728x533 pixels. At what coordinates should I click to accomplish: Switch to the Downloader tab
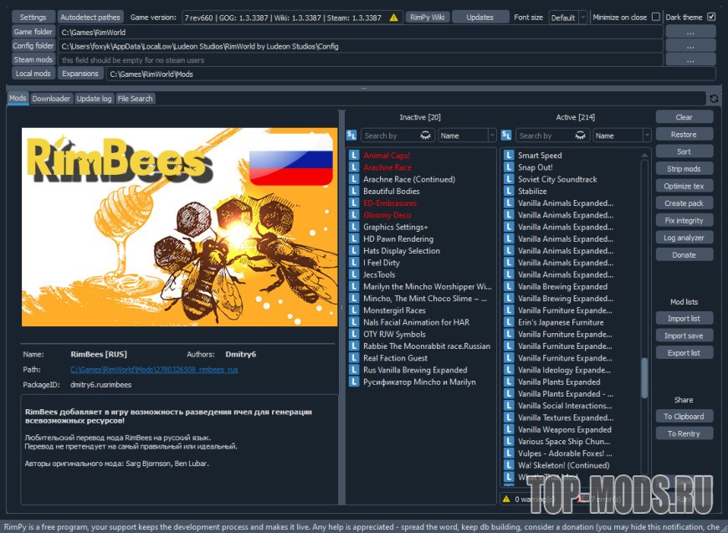pos(51,99)
